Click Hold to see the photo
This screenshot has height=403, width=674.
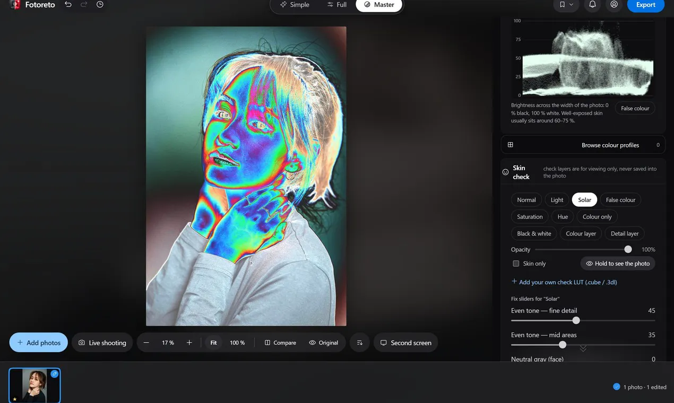pyautogui.click(x=618, y=264)
